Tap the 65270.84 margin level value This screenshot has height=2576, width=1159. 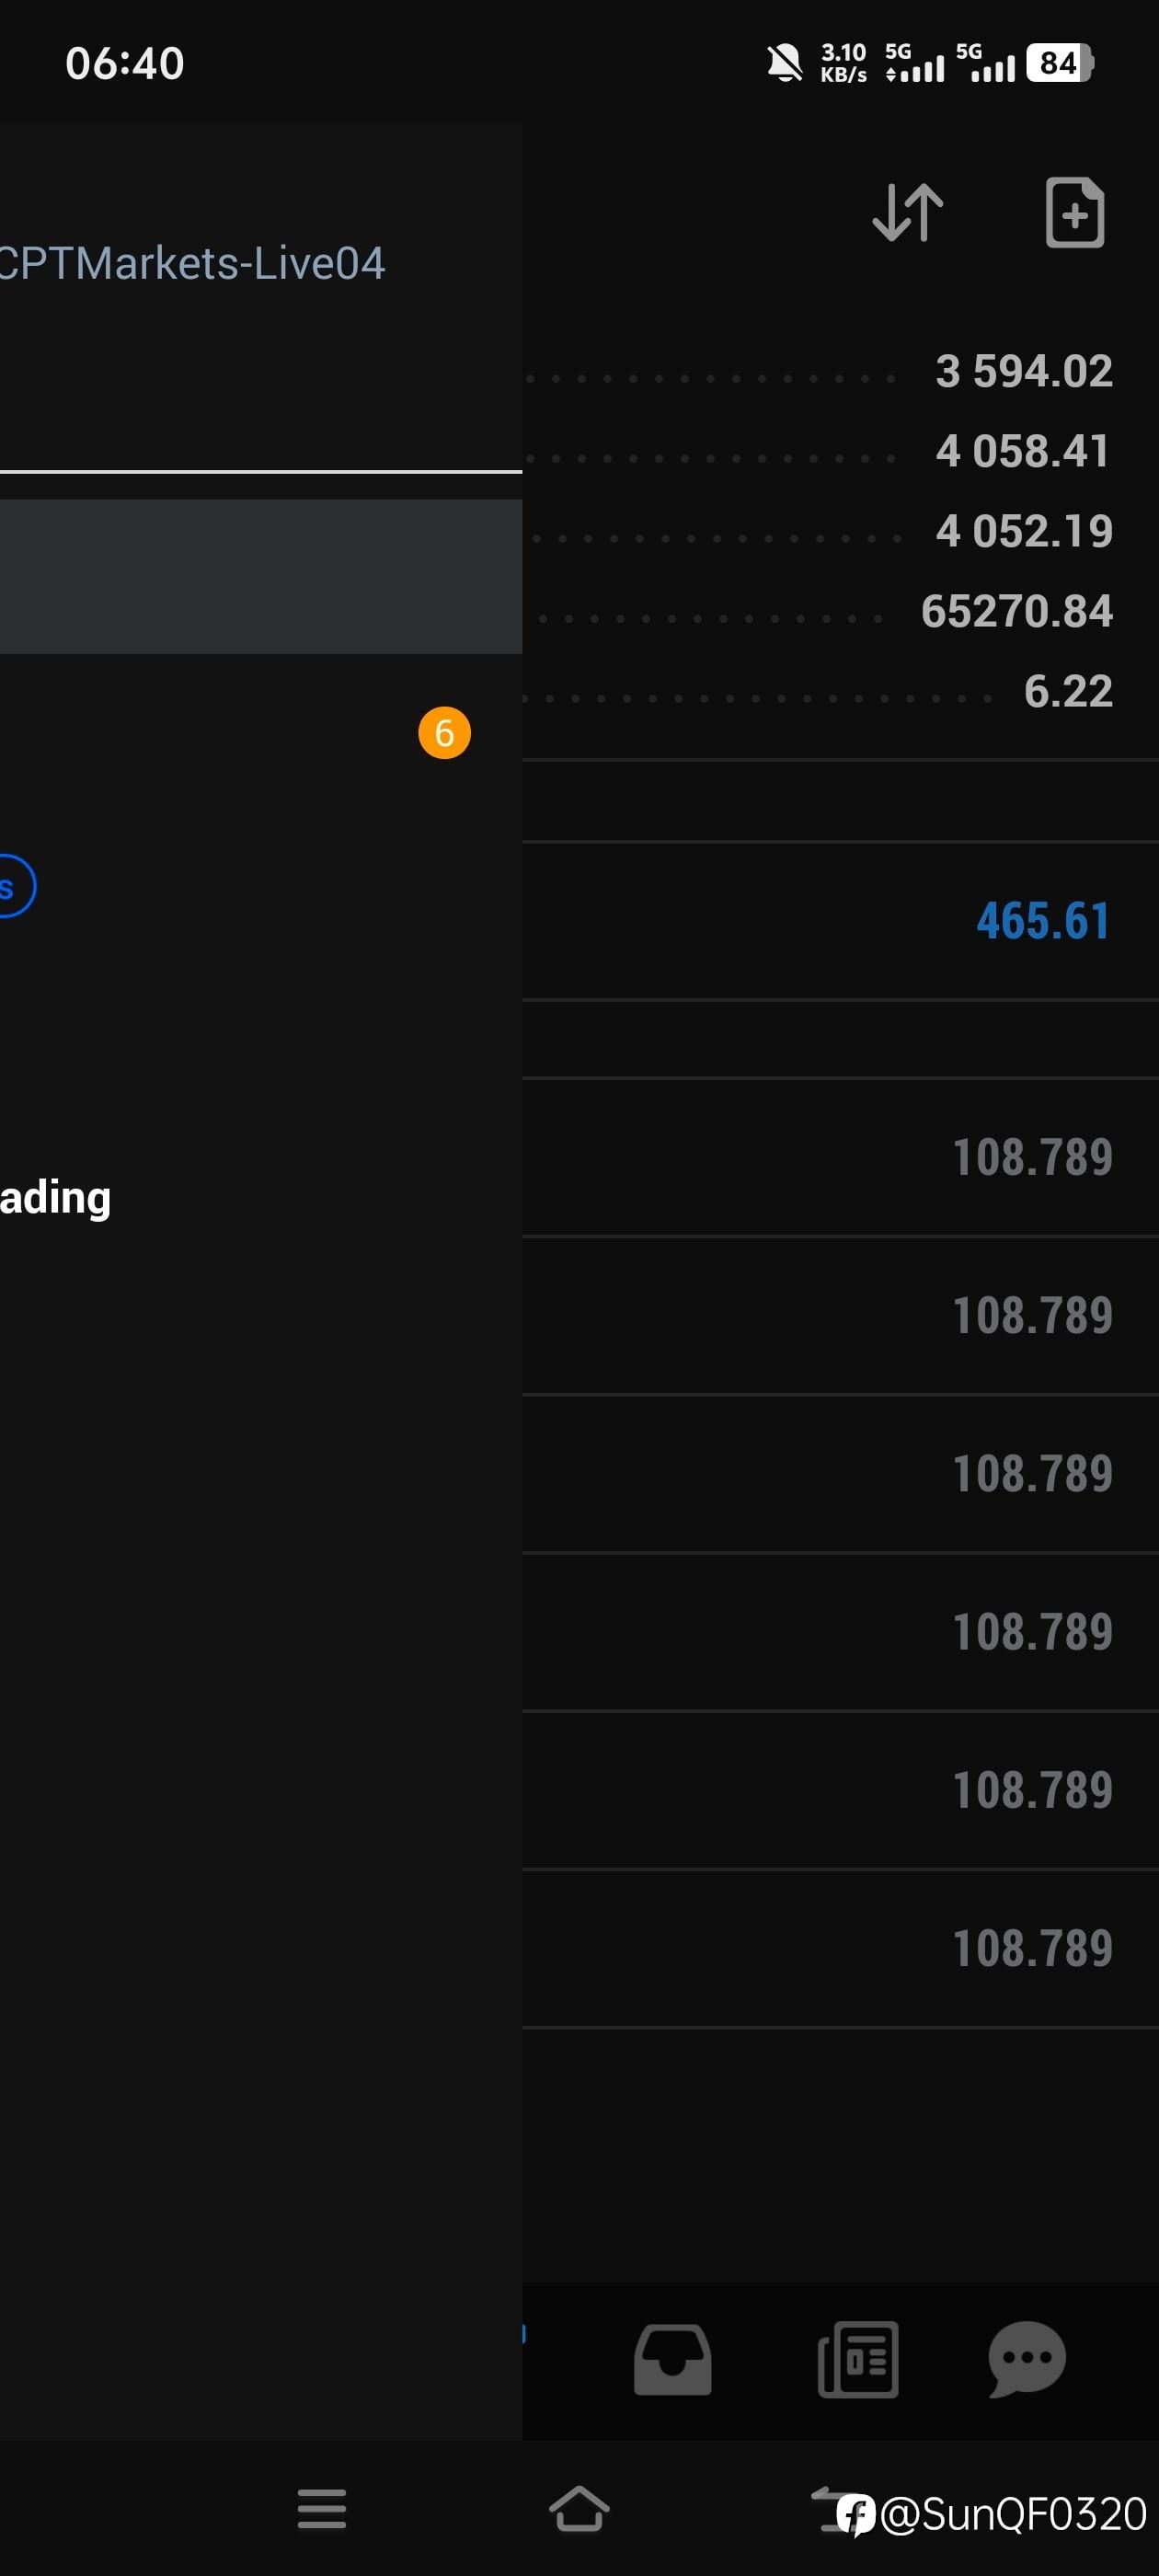pyautogui.click(x=1016, y=611)
